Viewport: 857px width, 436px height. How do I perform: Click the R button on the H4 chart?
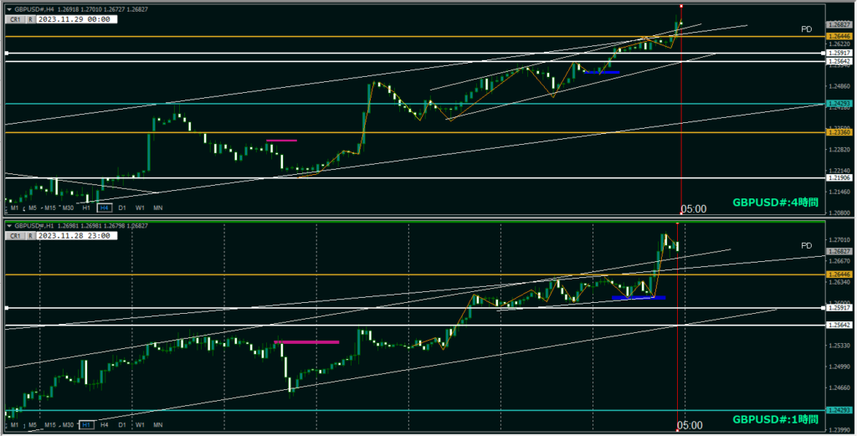31,19
